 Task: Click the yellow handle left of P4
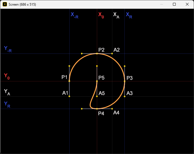pyautogui.click(x=82, y=109)
